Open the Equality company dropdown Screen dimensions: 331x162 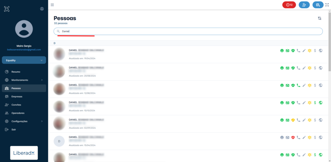coord(24,60)
